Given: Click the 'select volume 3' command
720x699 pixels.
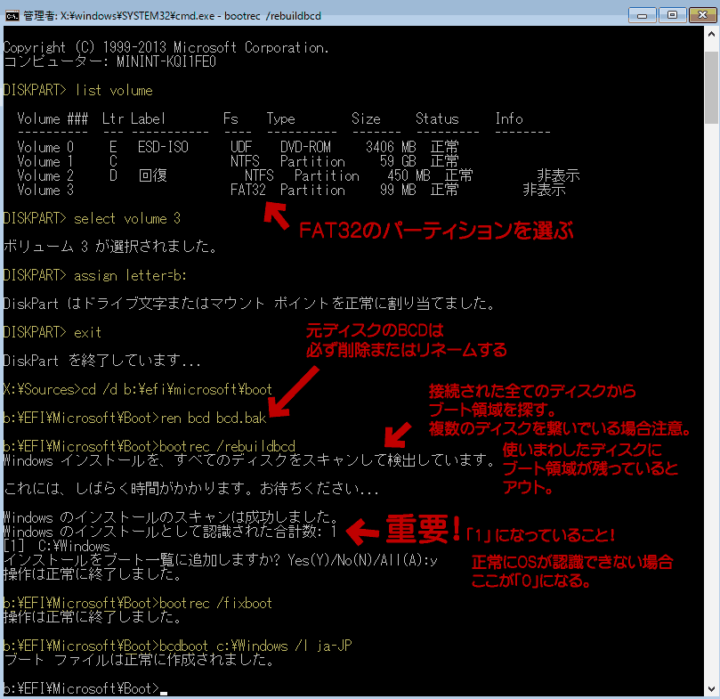Looking at the screenshot, I should tap(127, 219).
